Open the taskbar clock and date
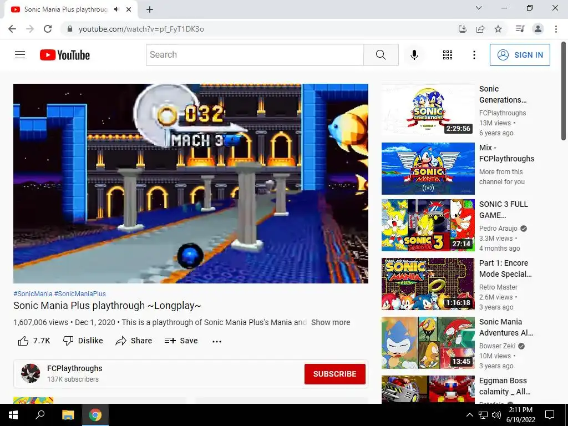Image resolution: width=568 pixels, height=426 pixels. coord(520,415)
